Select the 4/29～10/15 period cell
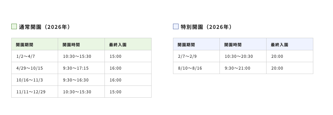333x115 pixels. point(35,68)
